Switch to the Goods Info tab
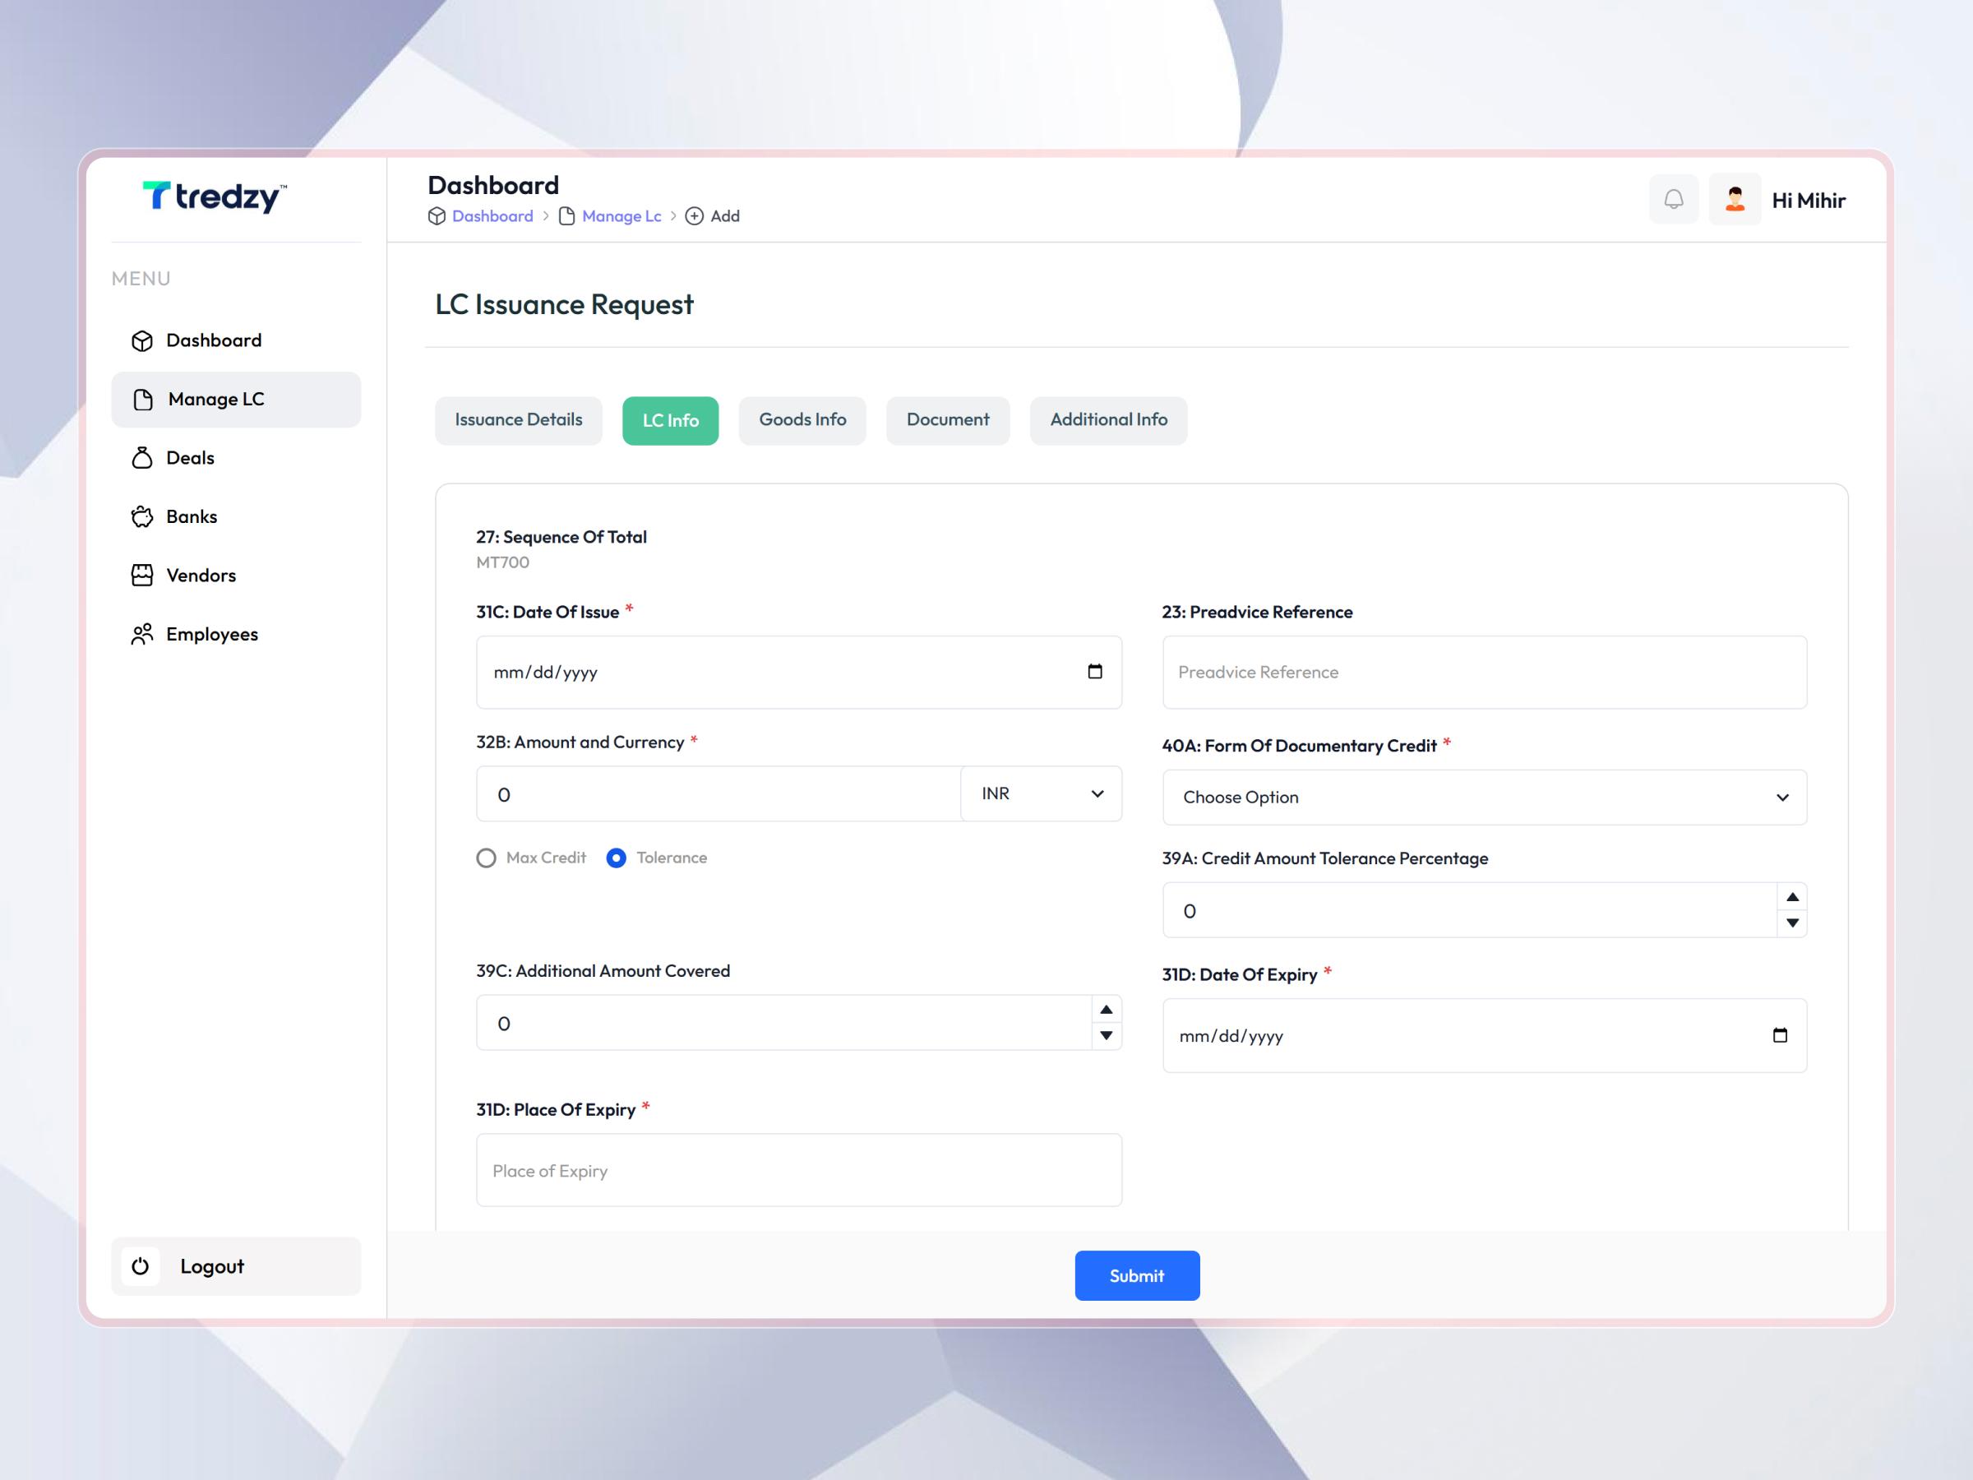 [802, 419]
